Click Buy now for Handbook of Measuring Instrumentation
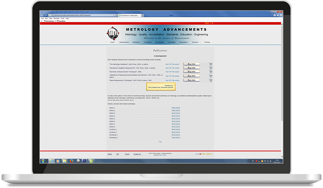This screenshot has height=188, width=323. coord(191,76)
